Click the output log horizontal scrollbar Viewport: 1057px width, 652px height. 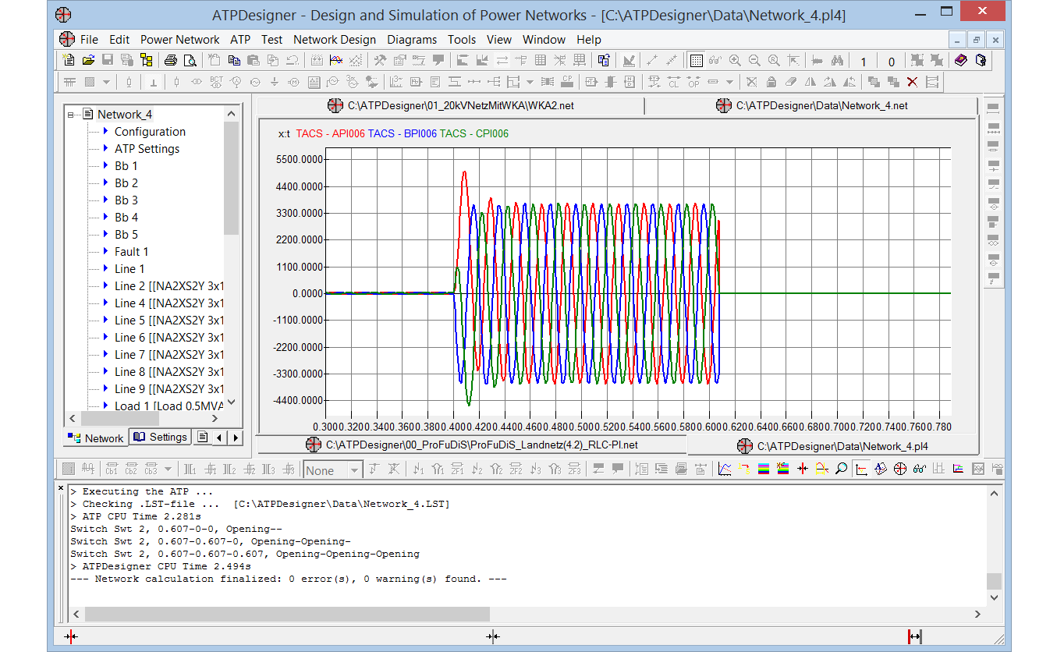[287, 615]
